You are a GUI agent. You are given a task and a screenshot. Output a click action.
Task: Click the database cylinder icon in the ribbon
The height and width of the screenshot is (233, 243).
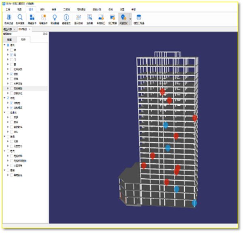click(x=139, y=17)
